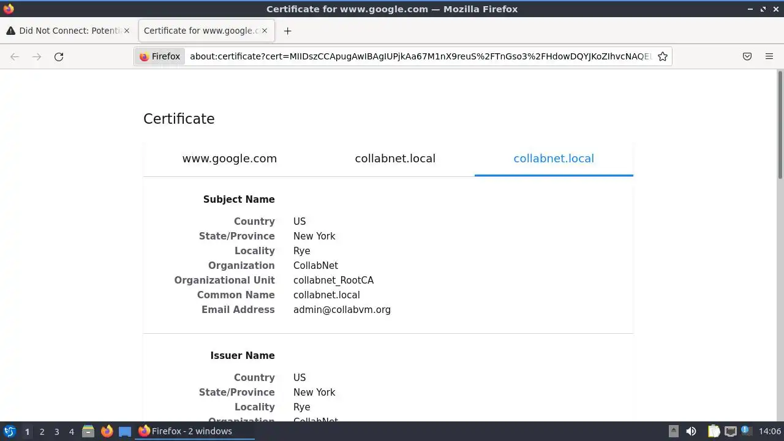
Task: Focus the about:certificate URL field
Action: [x=420, y=56]
